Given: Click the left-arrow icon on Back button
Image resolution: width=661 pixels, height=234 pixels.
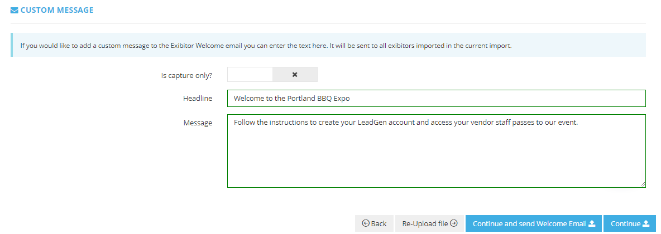Looking at the screenshot, I should tap(366, 223).
